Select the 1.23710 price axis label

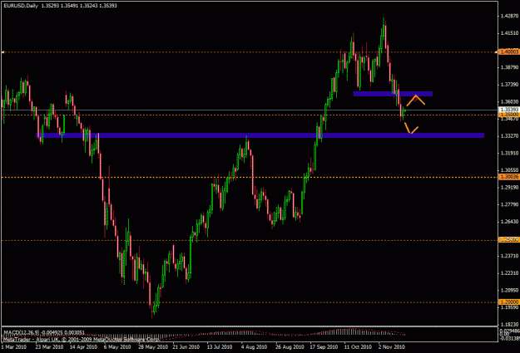(509, 256)
